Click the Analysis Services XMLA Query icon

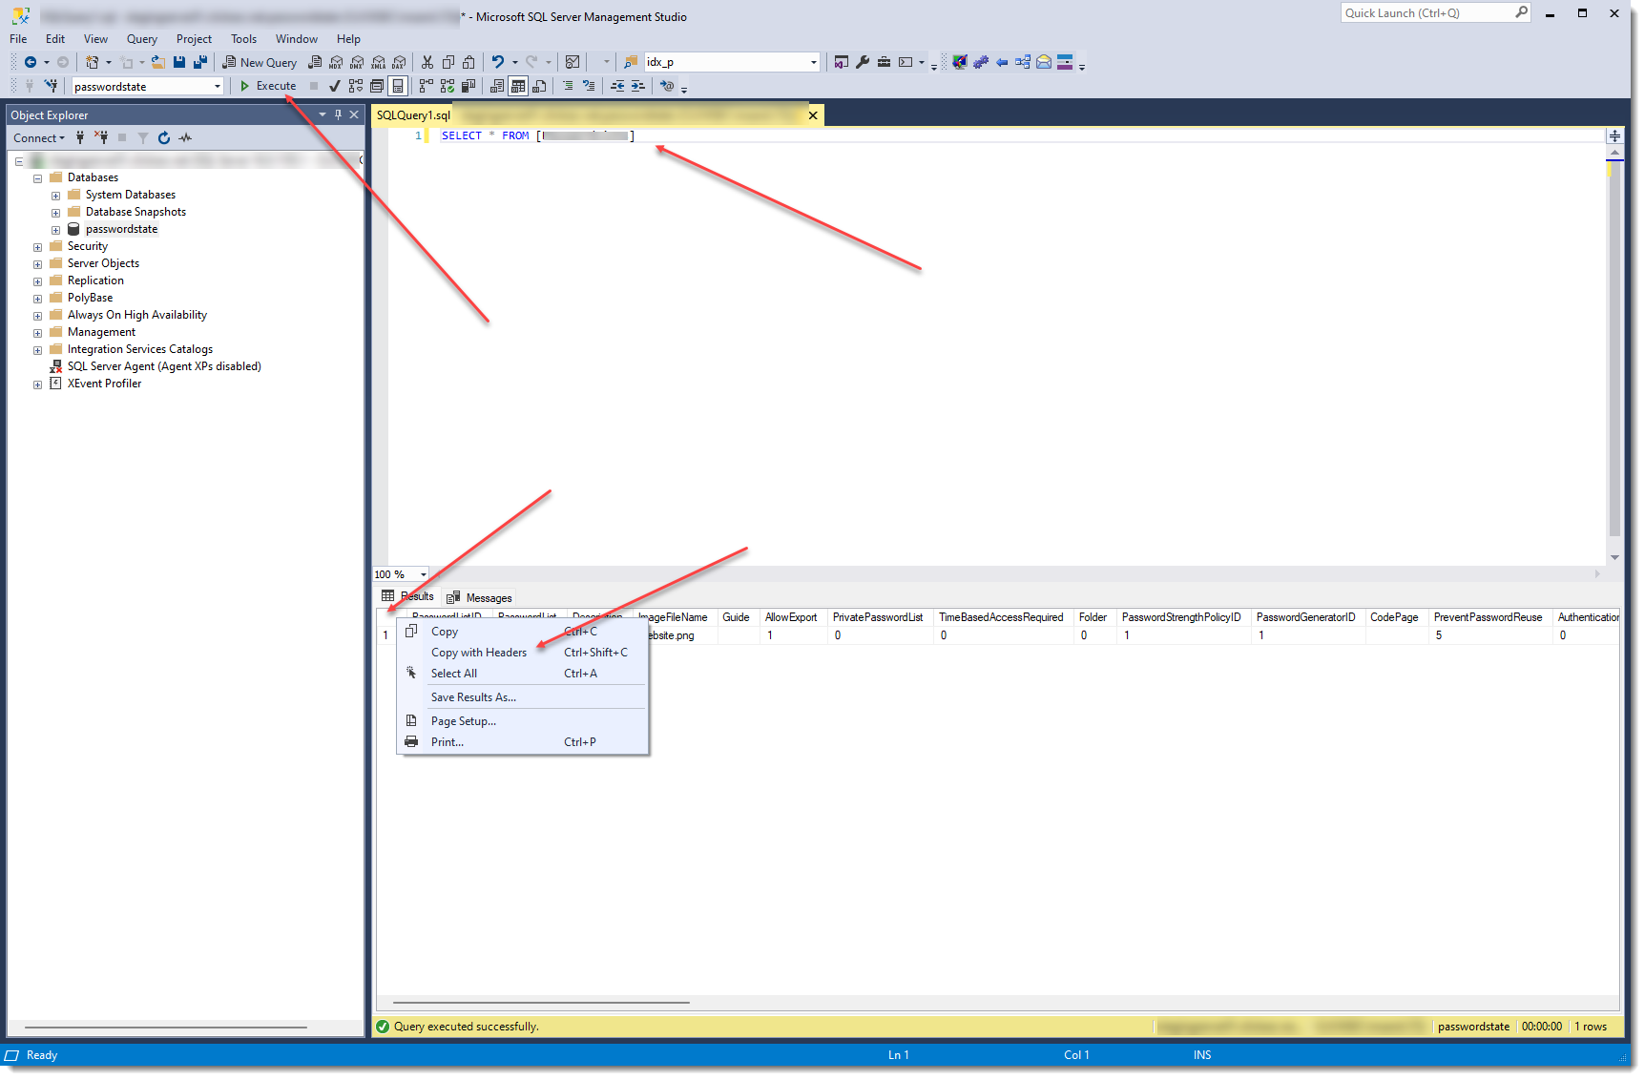point(378,62)
